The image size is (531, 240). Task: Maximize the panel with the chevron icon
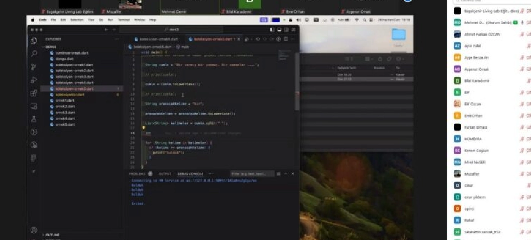[x=286, y=174]
